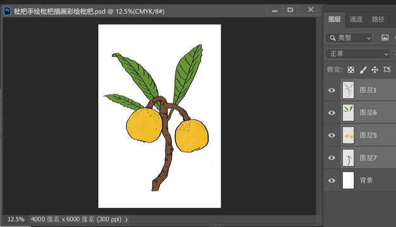Select the 图层7 branch thumbnail
Screen dimensions: 396x227
pyautogui.click(x=348, y=158)
